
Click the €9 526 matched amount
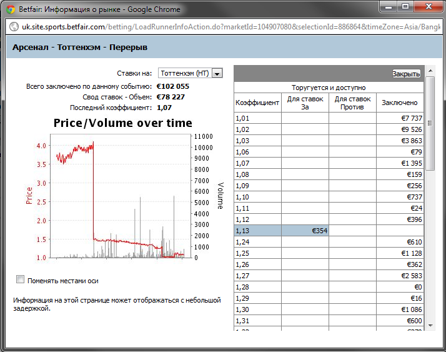(x=412, y=129)
